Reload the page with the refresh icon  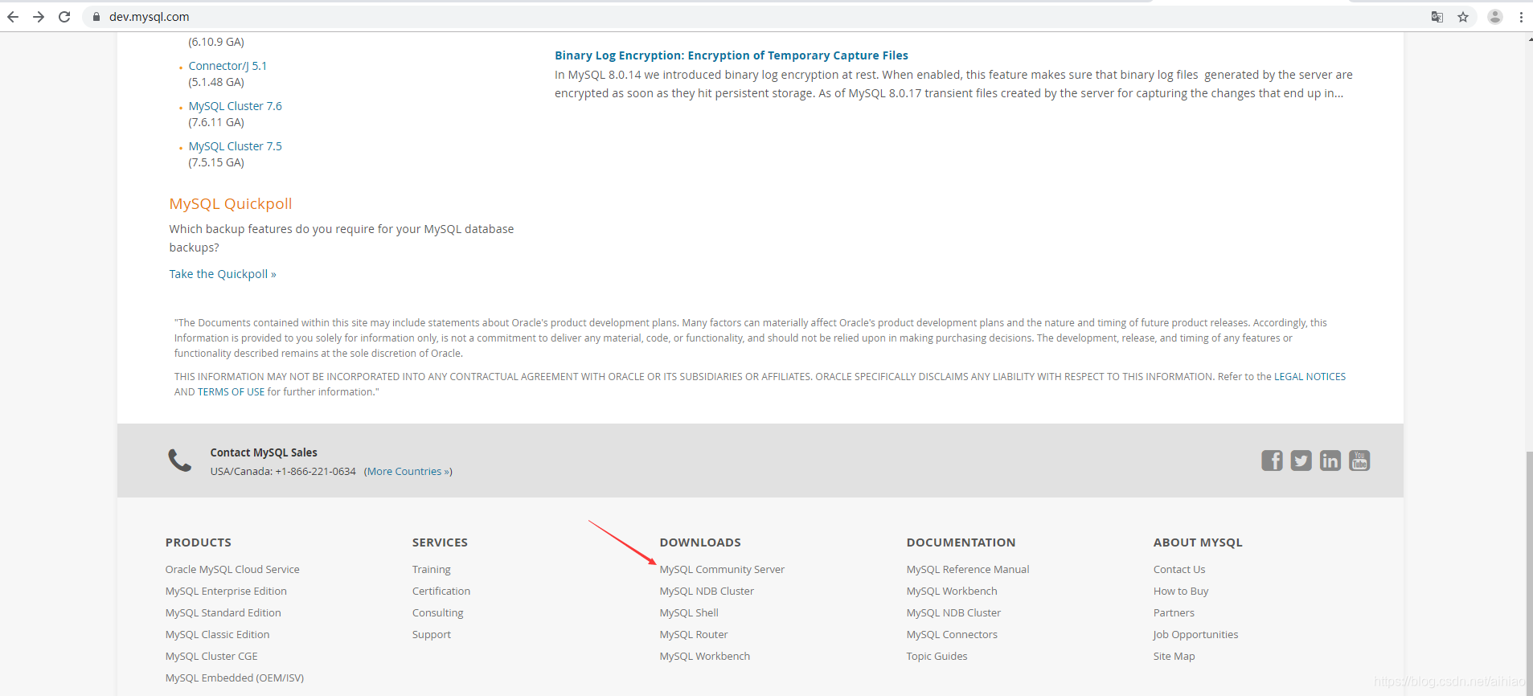[x=64, y=17]
